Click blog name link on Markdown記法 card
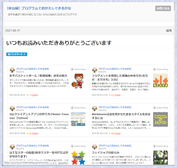This screenshot has width=177, height=168. 115,107
